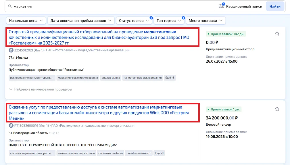Click tag 'исследование конъюнктуры р...'
Screen dimensions: 290x165
[32, 78]
